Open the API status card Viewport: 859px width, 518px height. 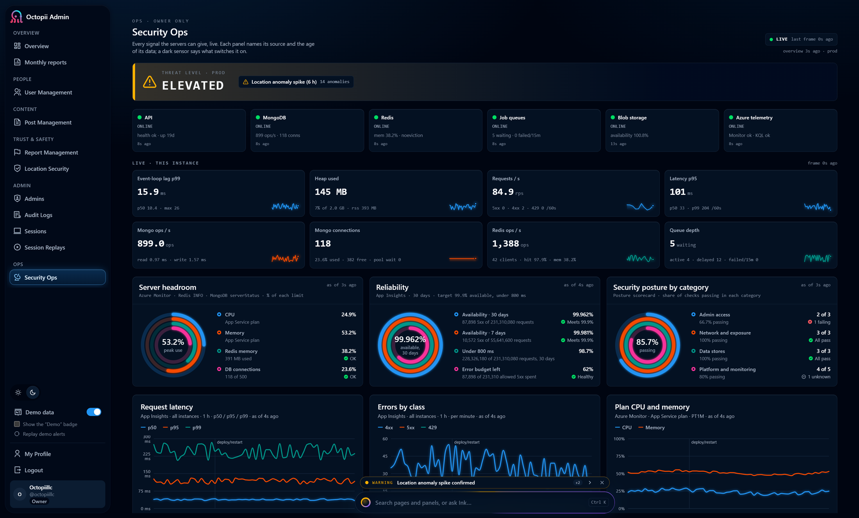[x=189, y=131]
